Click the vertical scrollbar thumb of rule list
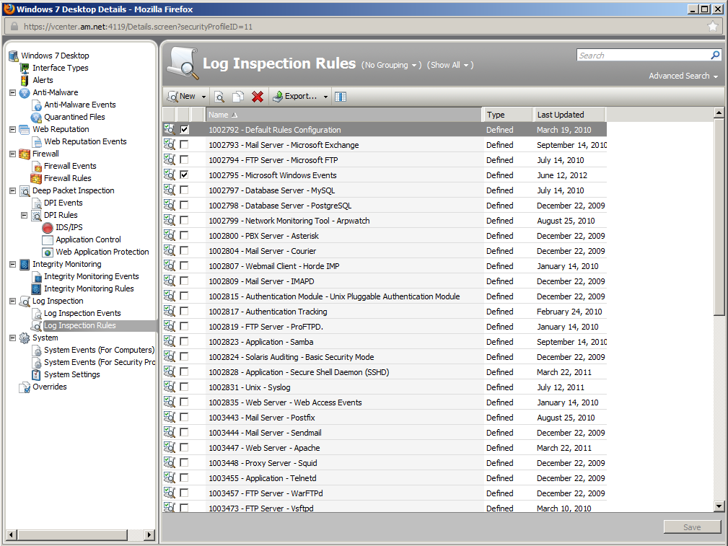Viewport: 728px width, 546px height. [719, 216]
